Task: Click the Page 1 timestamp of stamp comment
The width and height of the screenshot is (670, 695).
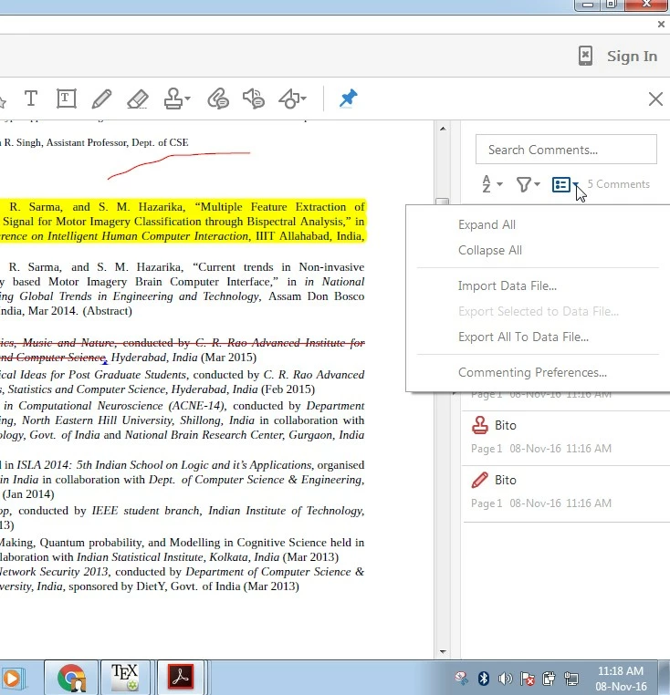Action: [541, 449]
